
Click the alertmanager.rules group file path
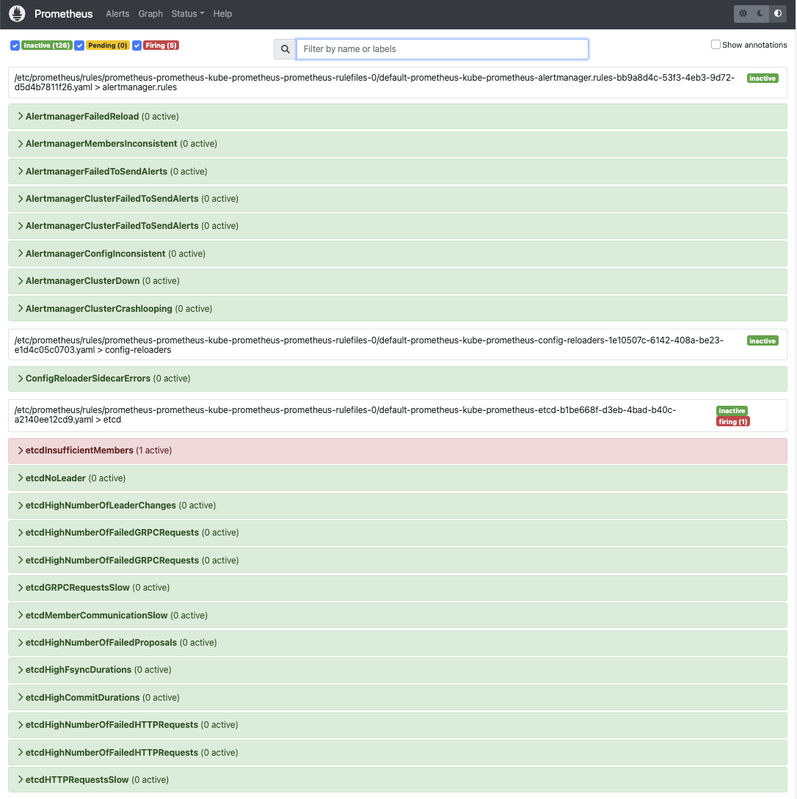pyautogui.click(x=374, y=83)
